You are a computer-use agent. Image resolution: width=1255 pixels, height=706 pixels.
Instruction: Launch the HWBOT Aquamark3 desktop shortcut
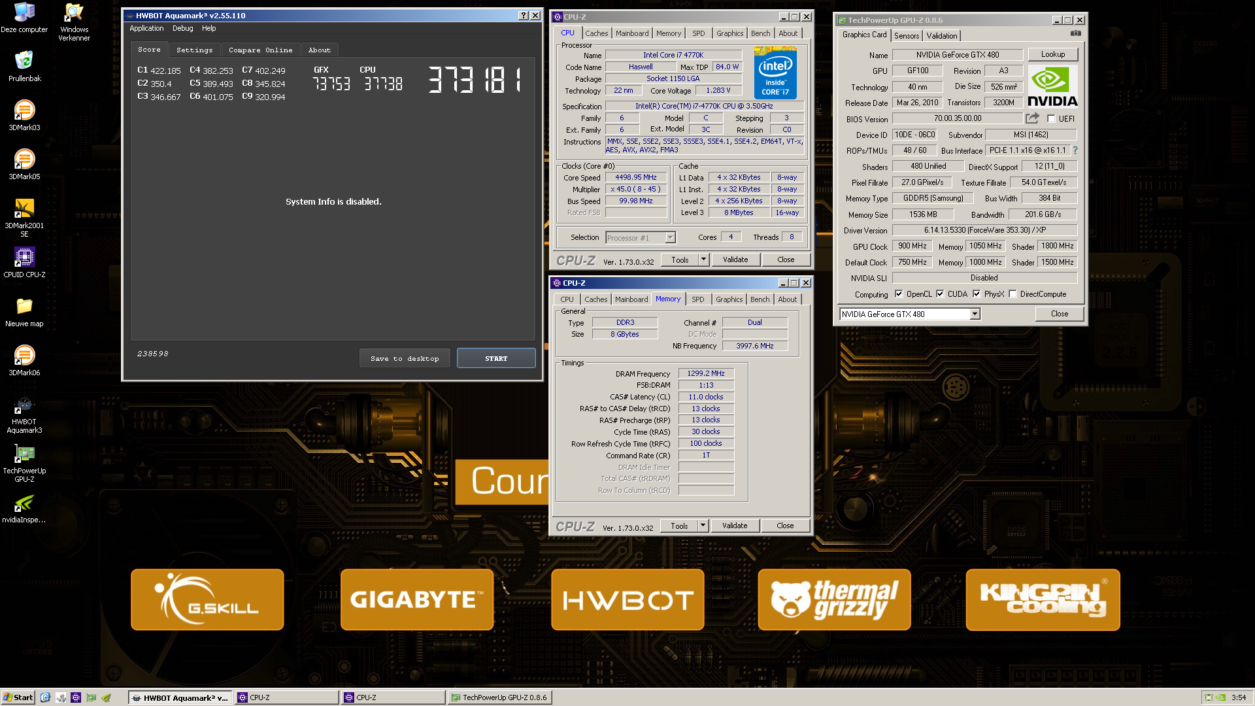[x=24, y=414]
